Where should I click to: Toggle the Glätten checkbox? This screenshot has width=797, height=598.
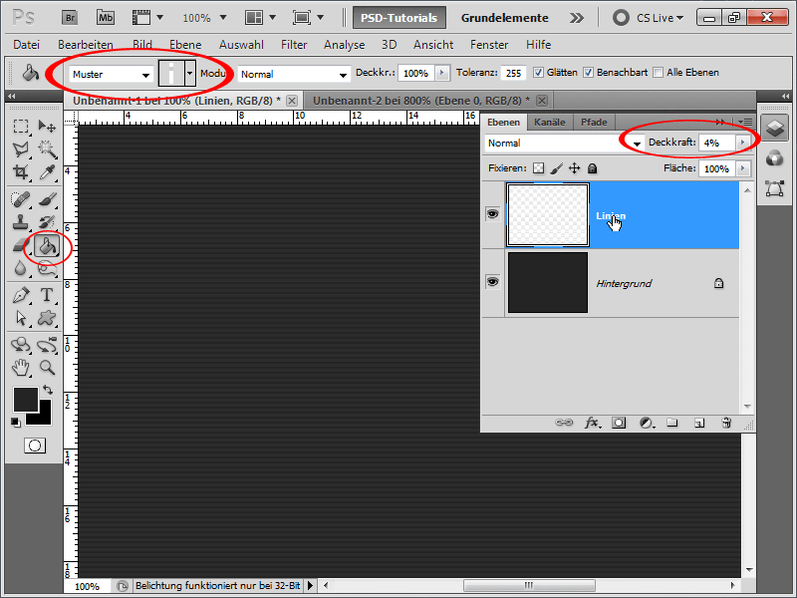point(538,73)
